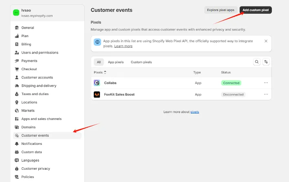The height and width of the screenshot is (182, 289).
Task: Select the All pixels tab
Action: click(99, 62)
